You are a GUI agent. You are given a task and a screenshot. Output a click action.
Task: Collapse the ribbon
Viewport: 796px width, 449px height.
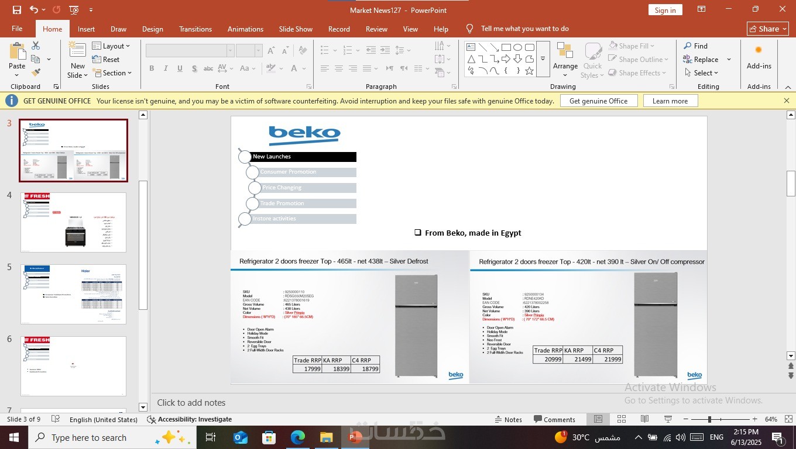(x=788, y=87)
